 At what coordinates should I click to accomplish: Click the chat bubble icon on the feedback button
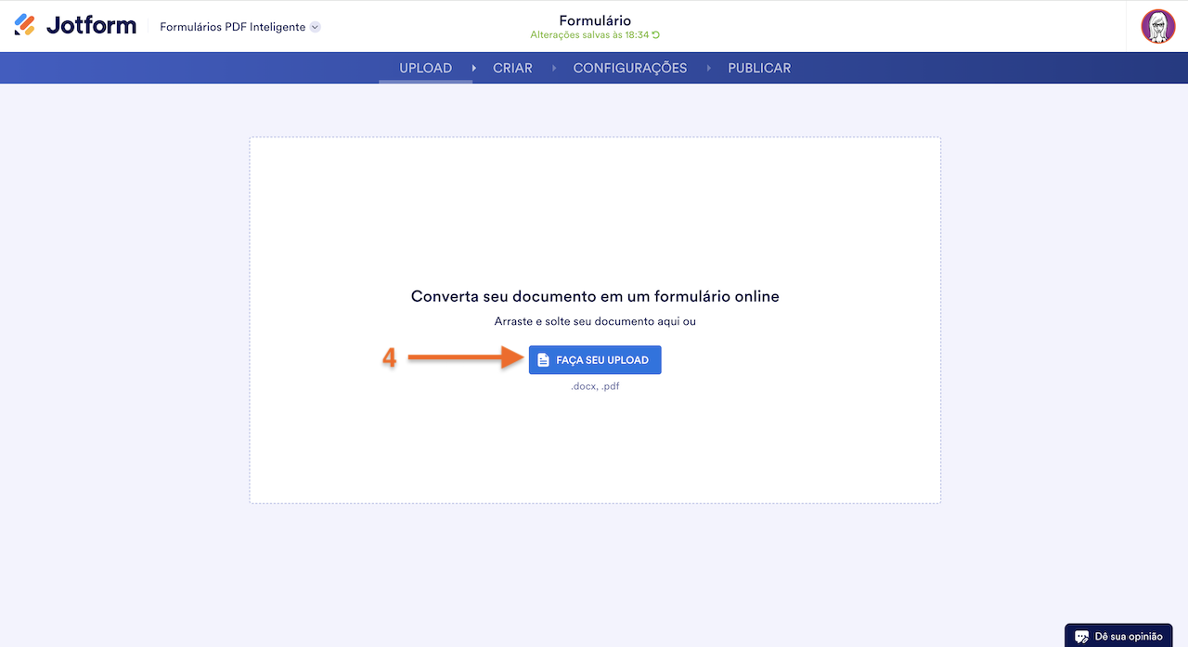(1081, 636)
